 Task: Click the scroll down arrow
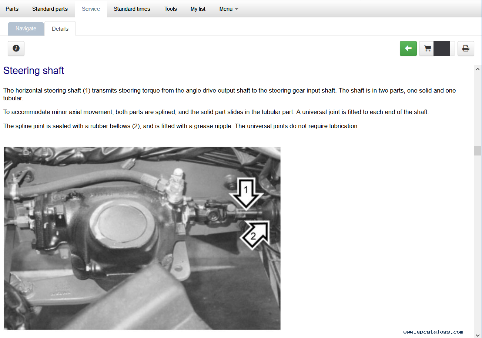[x=478, y=335]
